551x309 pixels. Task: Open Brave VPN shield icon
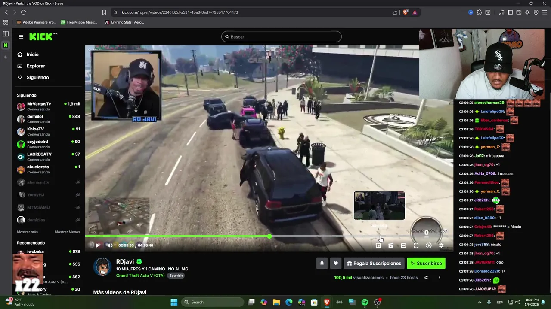536,12
